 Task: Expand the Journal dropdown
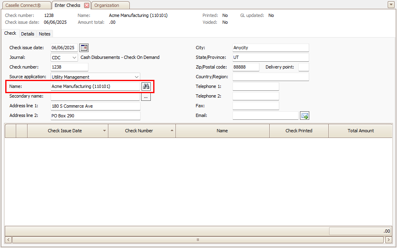coord(74,58)
